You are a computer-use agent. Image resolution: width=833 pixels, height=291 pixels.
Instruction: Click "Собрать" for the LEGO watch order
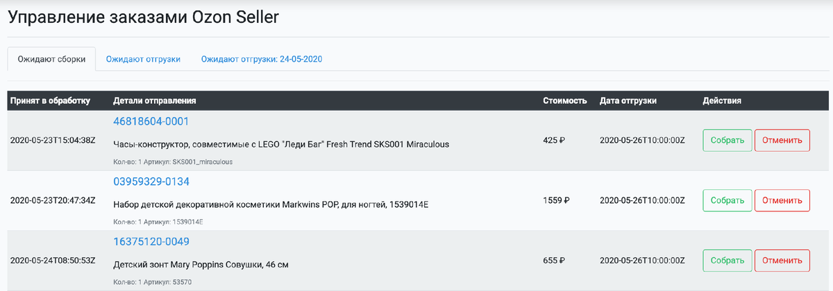tap(727, 141)
